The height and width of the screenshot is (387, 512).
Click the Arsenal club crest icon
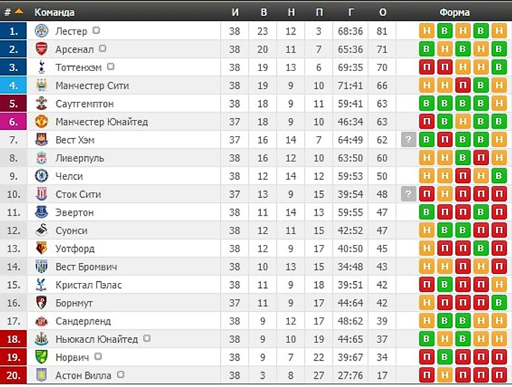tap(41, 49)
